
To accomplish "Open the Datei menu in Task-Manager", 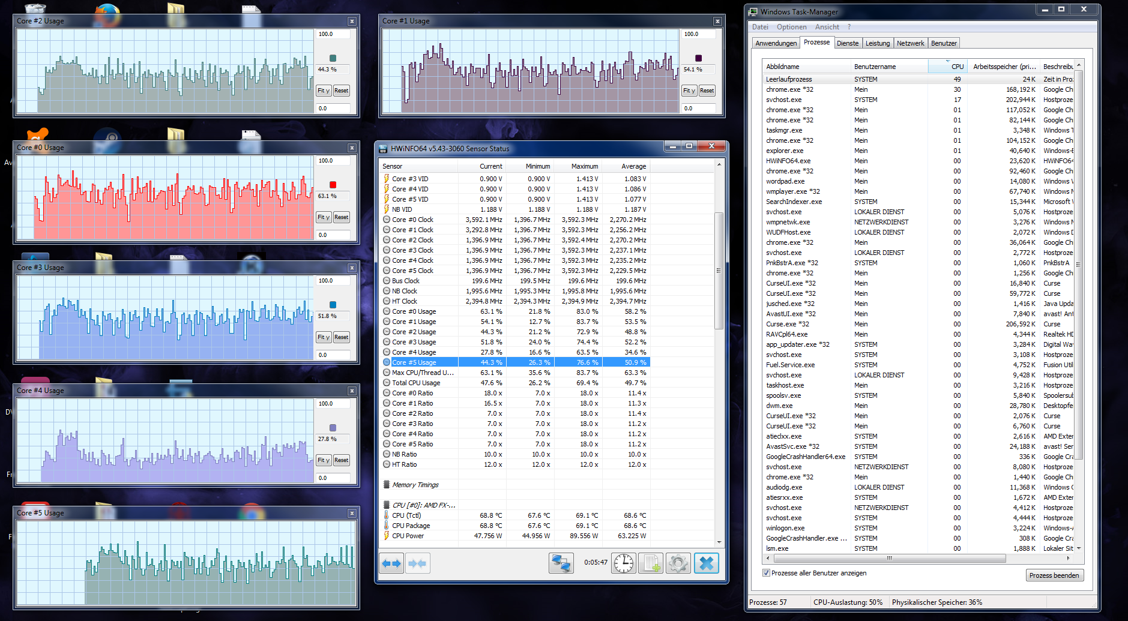I will pos(760,27).
